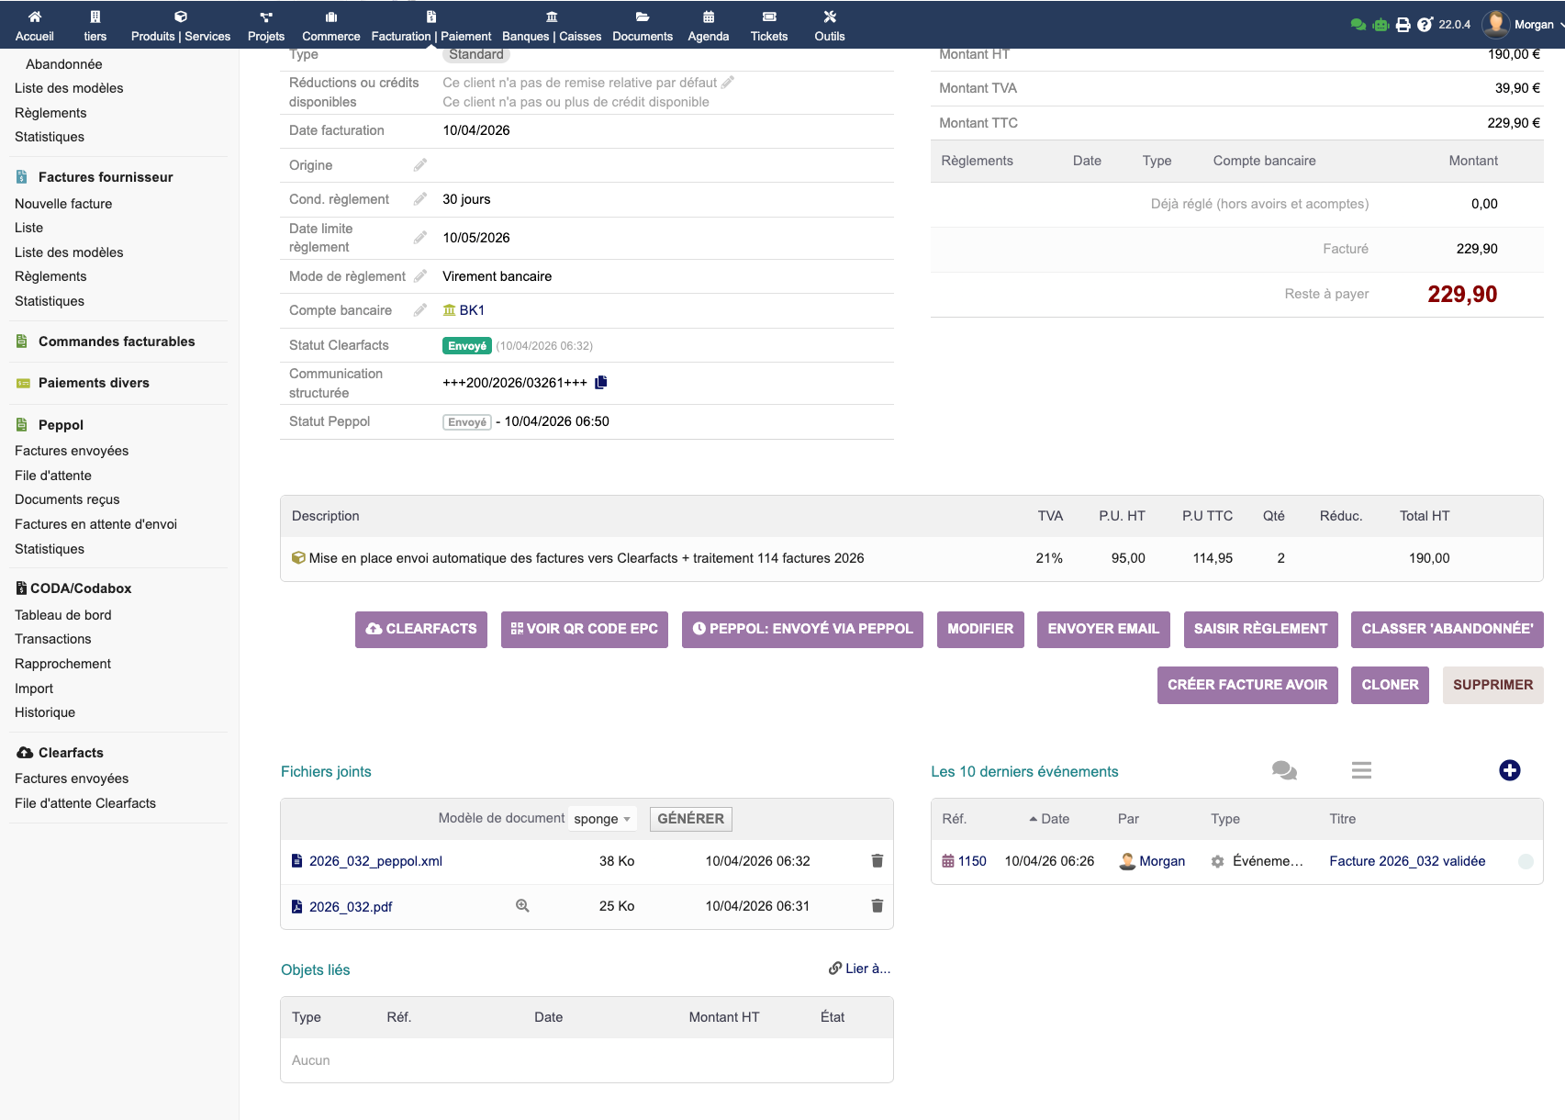Viewport: 1565px width, 1120px height.
Task: Open the events list view icon
Action: point(1361,771)
